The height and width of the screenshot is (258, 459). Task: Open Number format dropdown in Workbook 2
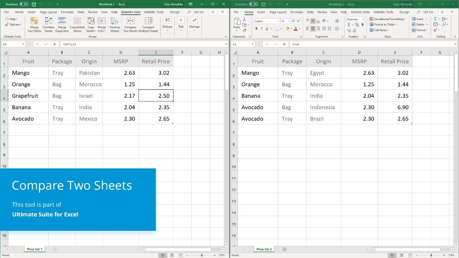(363, 19)
